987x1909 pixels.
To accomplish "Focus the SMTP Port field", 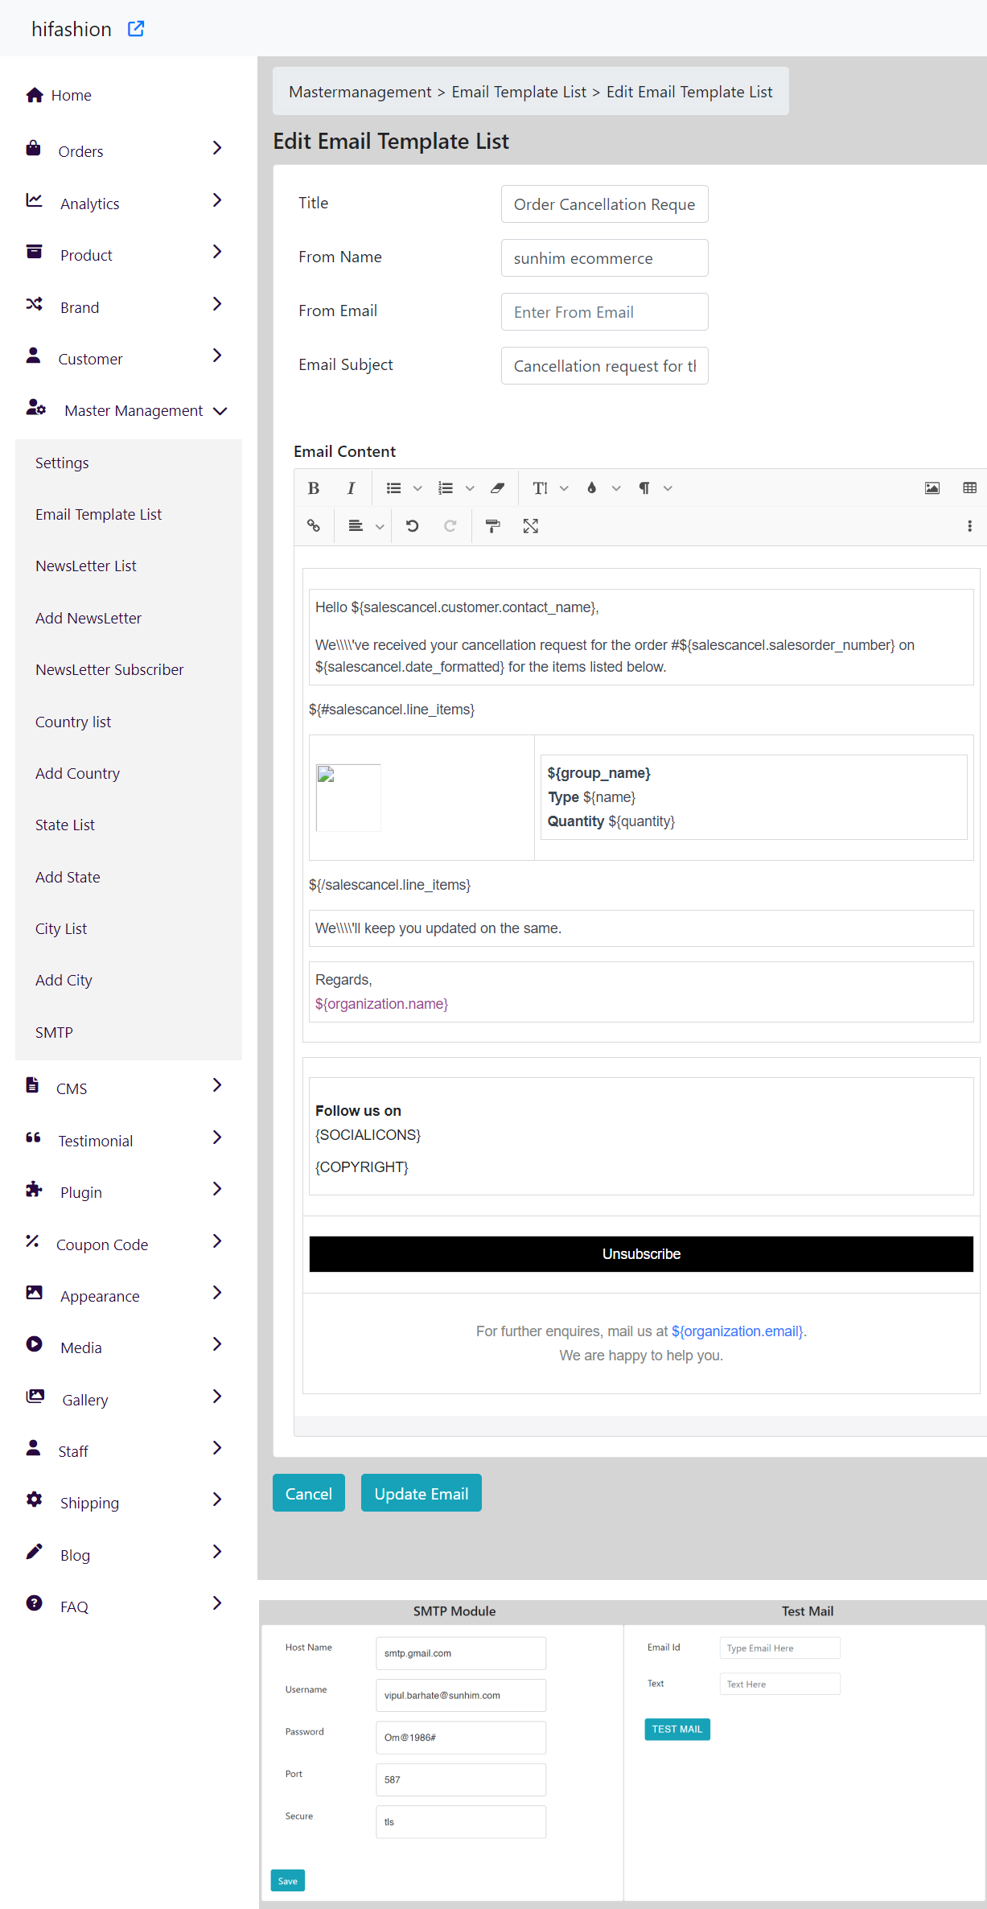I will point(461,1779).
